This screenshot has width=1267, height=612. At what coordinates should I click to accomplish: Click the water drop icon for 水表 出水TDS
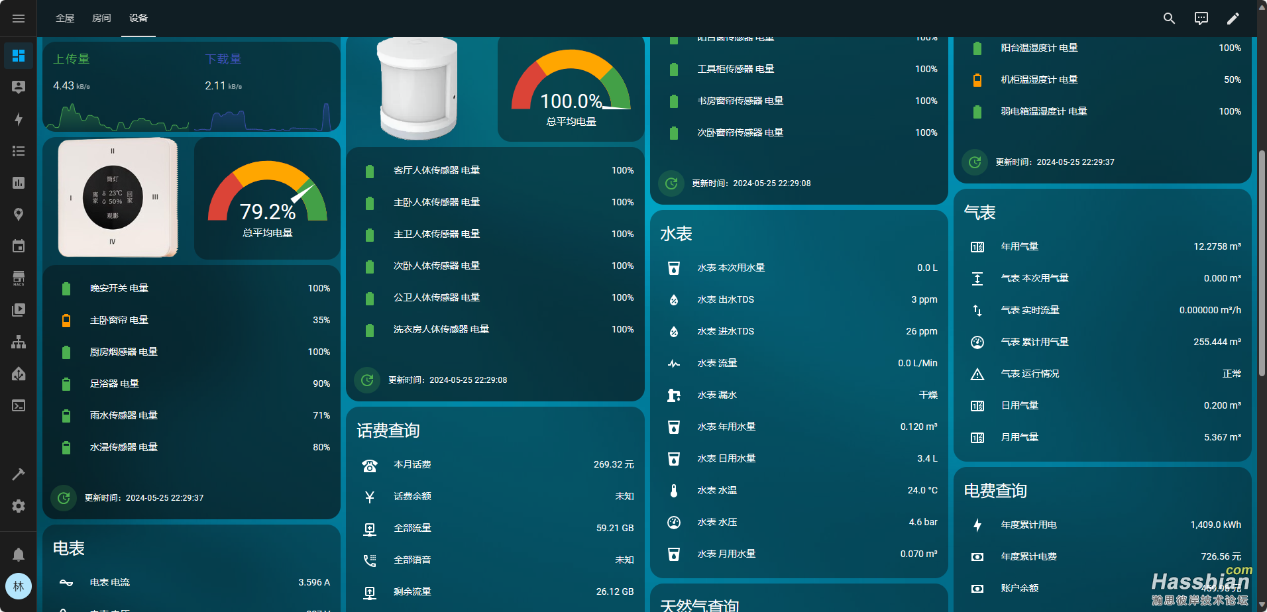(x=674, y=300)
